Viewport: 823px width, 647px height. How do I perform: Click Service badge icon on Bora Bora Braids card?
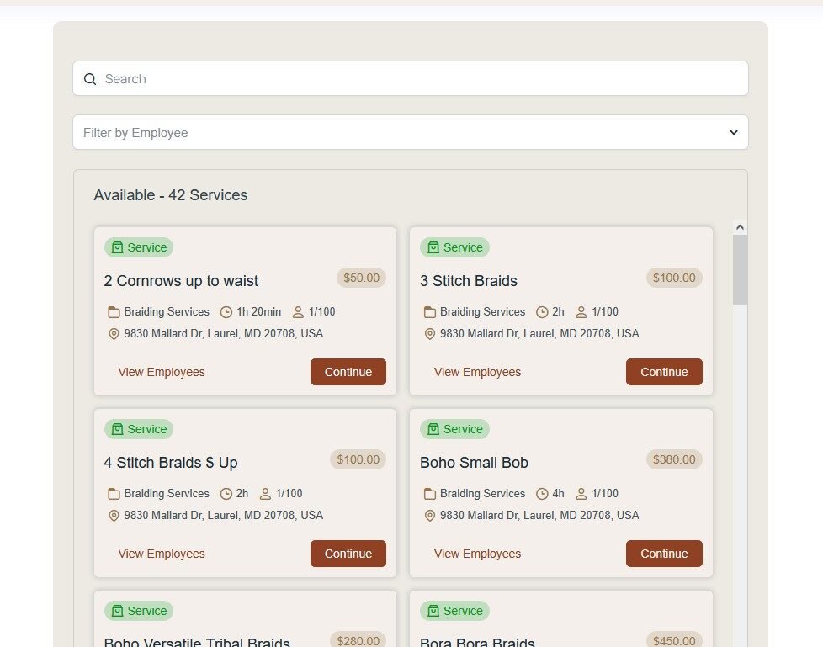pyautogui.click(x=433, y=610)
